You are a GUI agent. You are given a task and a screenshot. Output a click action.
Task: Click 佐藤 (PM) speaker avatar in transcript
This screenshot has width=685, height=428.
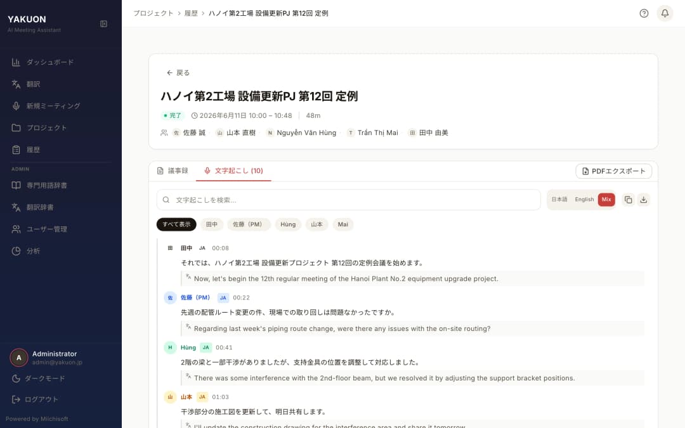(170, 297)
